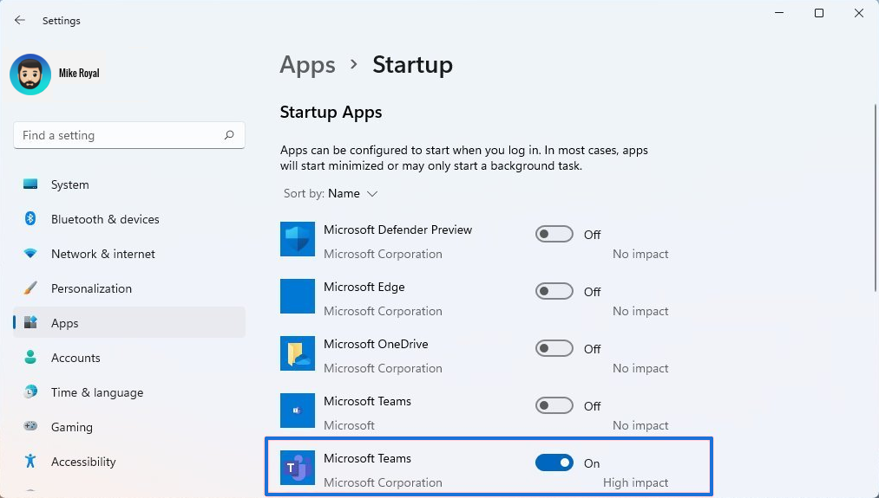
Task: Go to Accessibility settings
Action: (x=129, y=462)
